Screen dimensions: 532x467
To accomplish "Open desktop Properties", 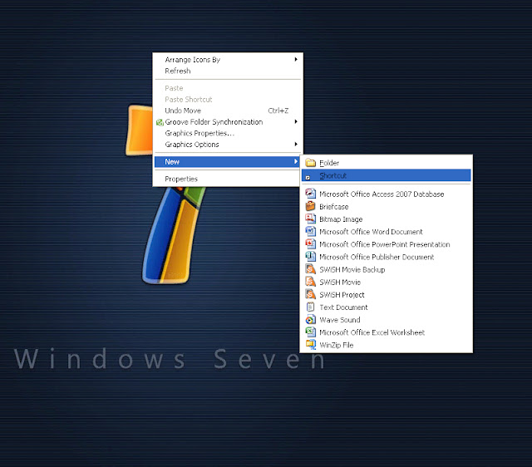I will pyautogui.click(x=227, y=179).
